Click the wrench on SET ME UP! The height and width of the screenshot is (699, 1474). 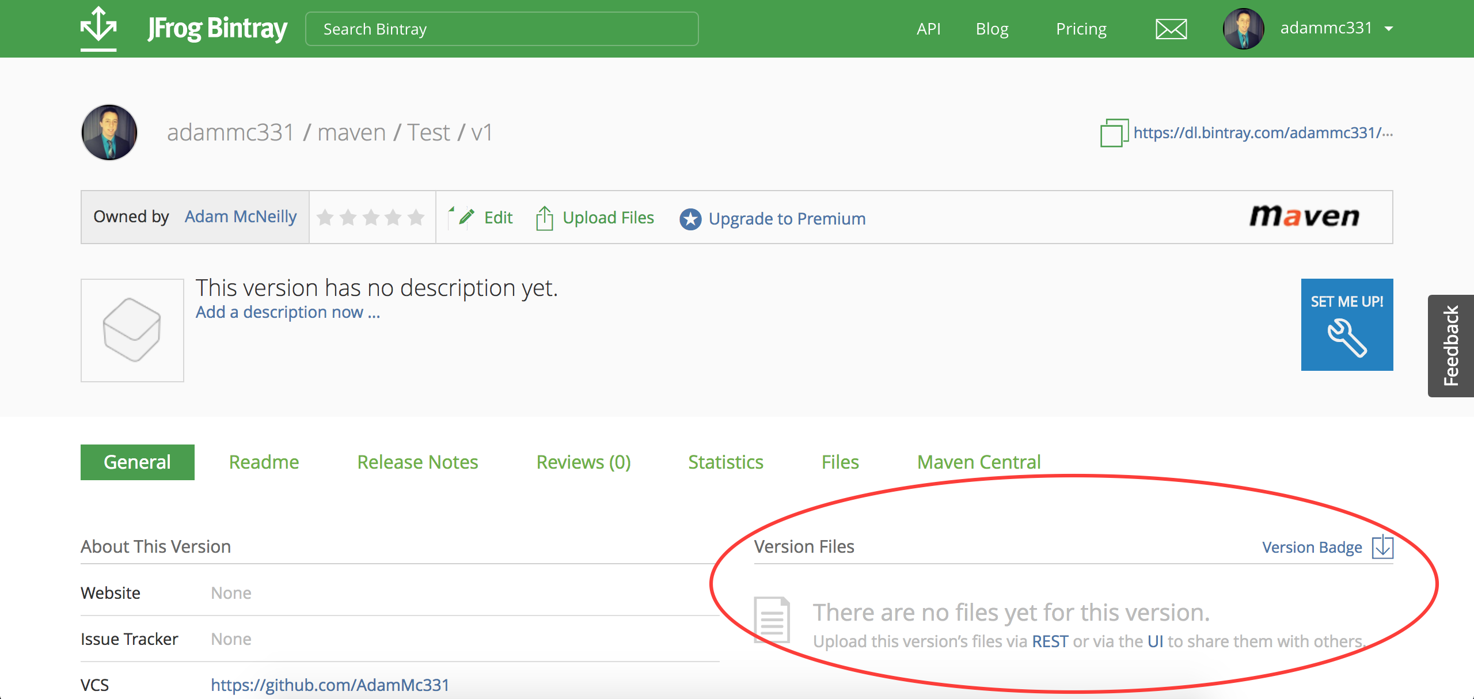1347,338
